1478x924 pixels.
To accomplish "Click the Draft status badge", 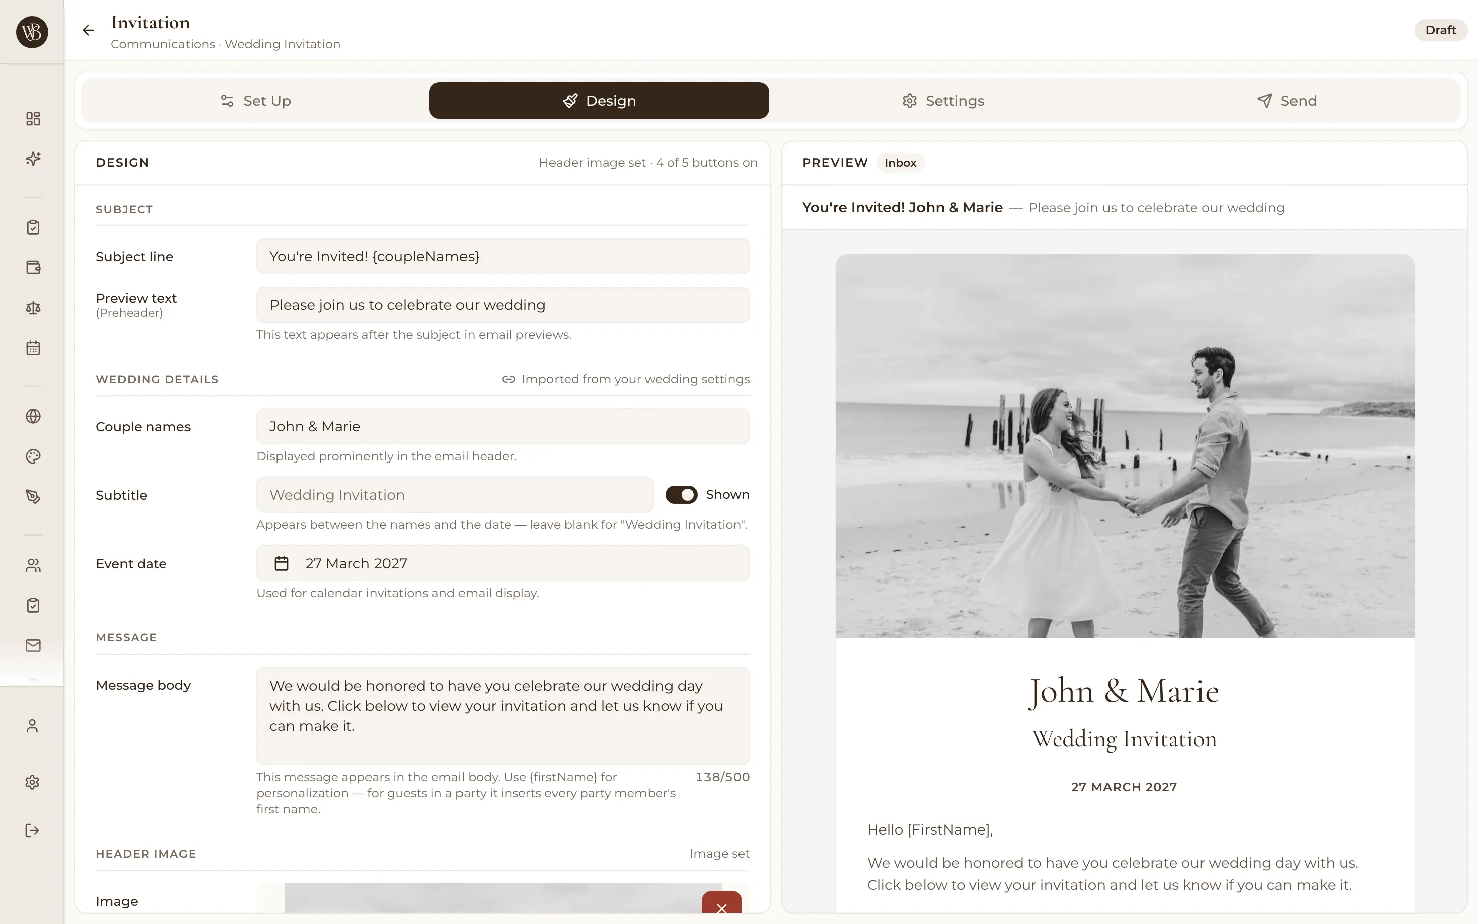I will (x=1440, y=30).
